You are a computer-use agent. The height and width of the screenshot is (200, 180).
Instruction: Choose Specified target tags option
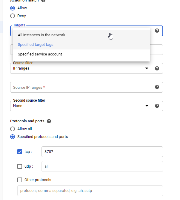81,44
